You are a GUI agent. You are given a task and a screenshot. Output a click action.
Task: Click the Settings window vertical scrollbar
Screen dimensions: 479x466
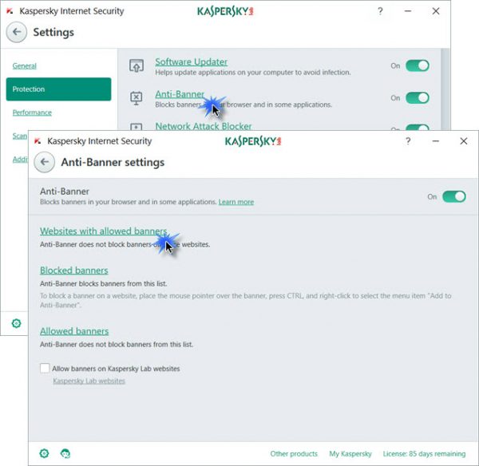coord(445,89)
